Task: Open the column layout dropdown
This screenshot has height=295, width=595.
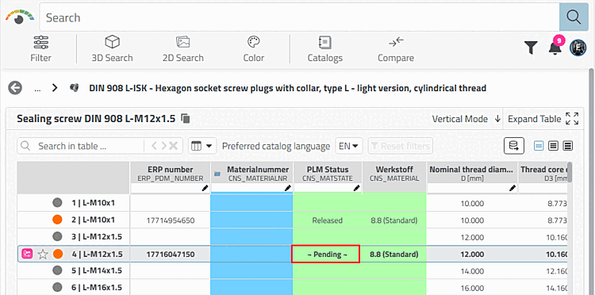Action: click(202, 146)
